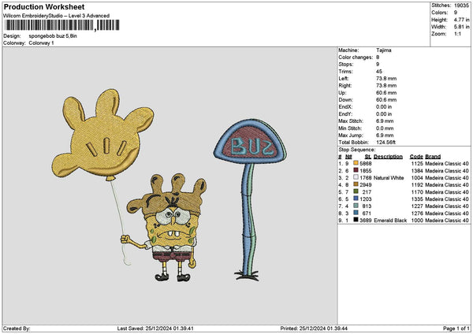Click the 'Emerald Black' description
The width and height of the screenshot is (473, 334).
(390, 221)
